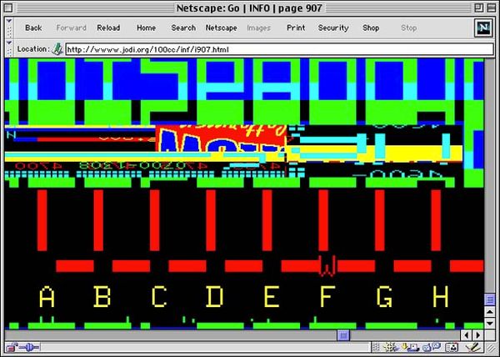Click the vertical scrollbar up arrow
The width and height of the screenshot is (500, 357).
click(490, 312)
